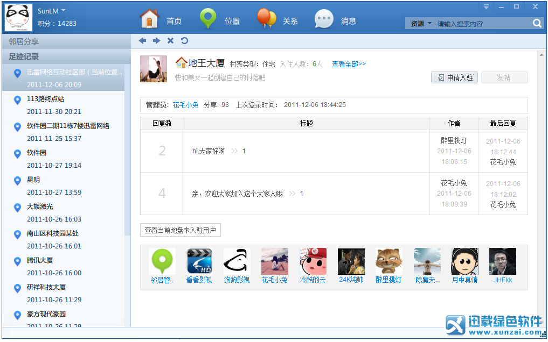
Task: Open administrator 花毛小兔 profile link
Action: point(185,105)
